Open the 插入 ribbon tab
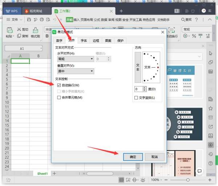This screenshot has height=186, width=218. [x=77, y=20]
